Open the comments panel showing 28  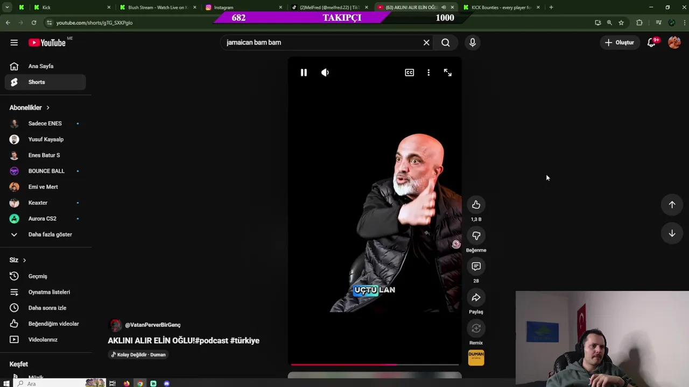(x=476, y=267)
